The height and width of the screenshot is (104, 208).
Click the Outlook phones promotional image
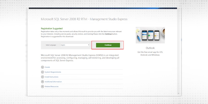[x=150, y=35]
